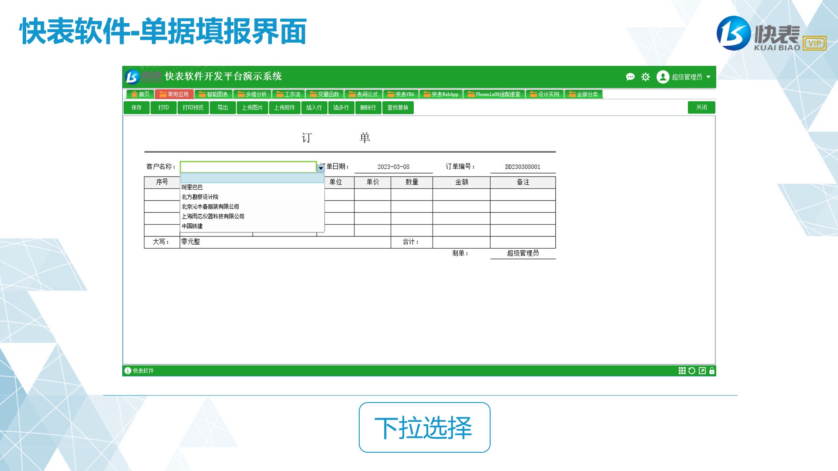Click the user avatar icon

[x=663, y=77]
